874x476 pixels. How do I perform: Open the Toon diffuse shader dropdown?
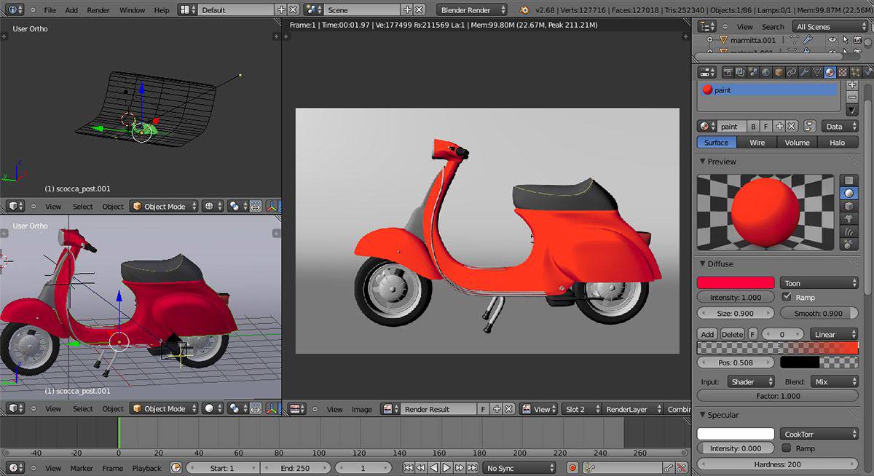[x=819, y=283]
